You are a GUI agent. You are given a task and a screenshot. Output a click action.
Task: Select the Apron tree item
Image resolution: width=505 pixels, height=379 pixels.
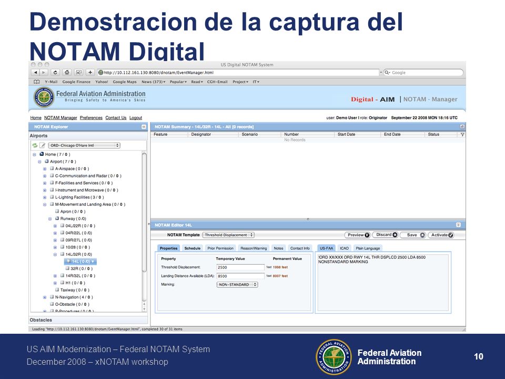pos(70,212)
